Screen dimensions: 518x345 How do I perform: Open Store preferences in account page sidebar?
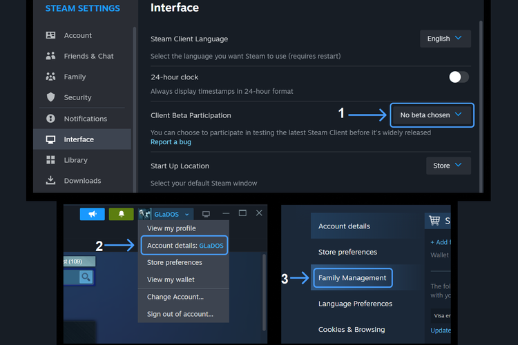click(x=367, y=252)
